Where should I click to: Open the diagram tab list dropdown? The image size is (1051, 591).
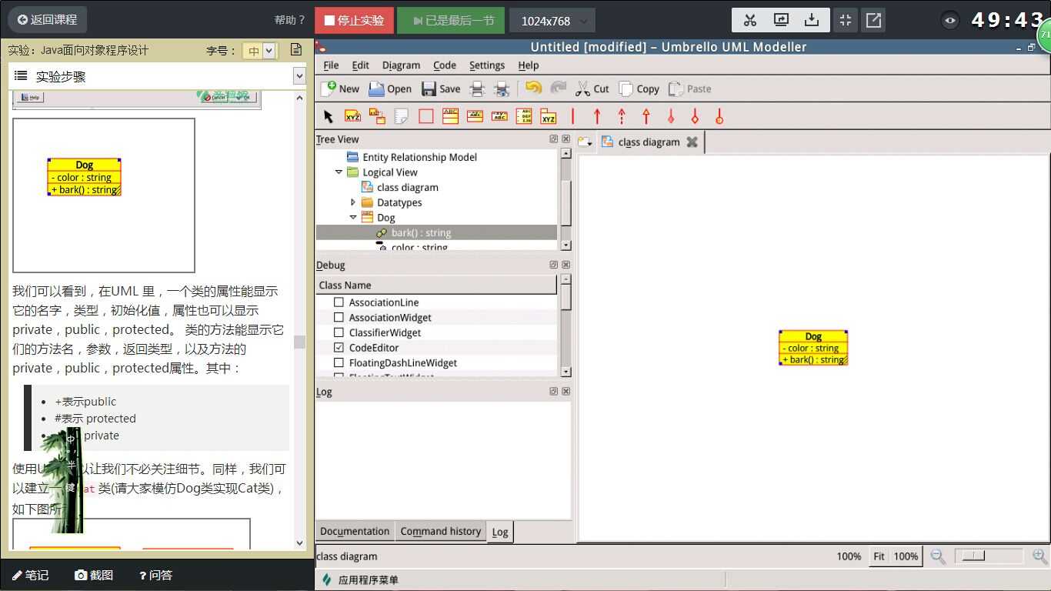point(586,142)
